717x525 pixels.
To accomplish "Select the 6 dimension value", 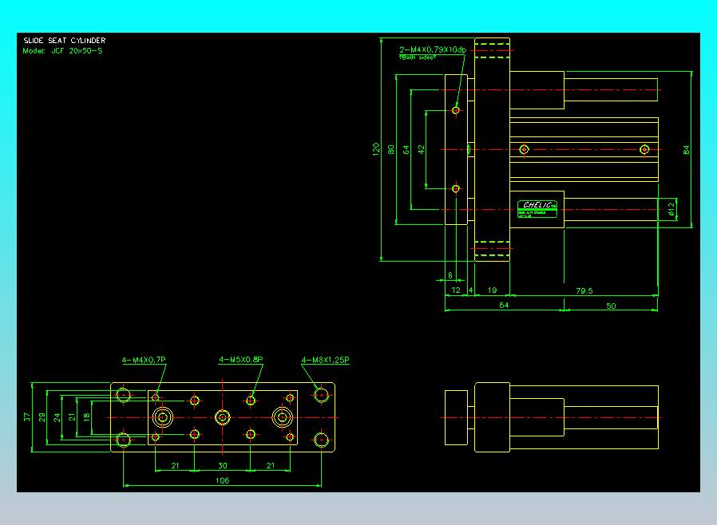I will (450, 275).
